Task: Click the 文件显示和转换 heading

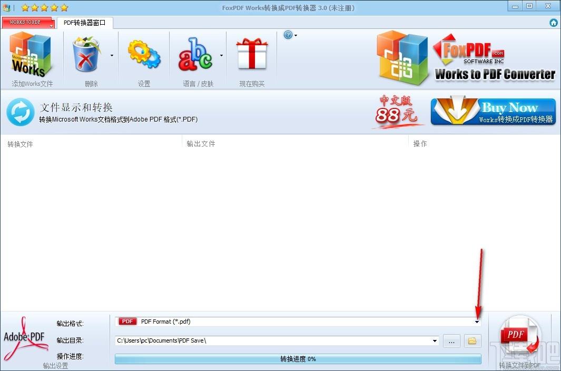Action: pyautogui.click(x=76, y=107)
